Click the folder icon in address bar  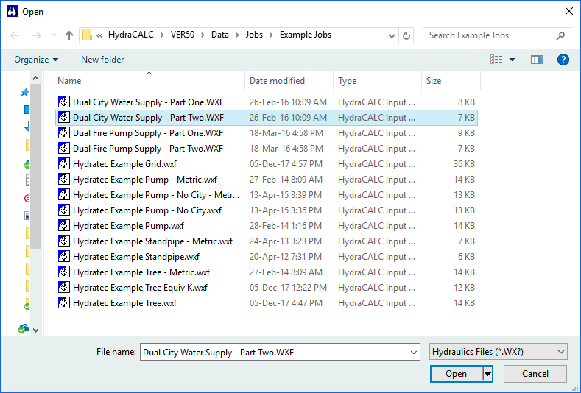pyautogui.click(x=87, y=35)
